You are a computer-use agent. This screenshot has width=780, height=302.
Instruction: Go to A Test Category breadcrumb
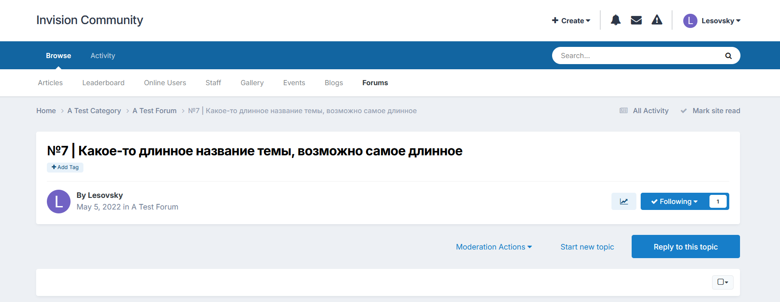pyautogui.click(x=94, y=111)
